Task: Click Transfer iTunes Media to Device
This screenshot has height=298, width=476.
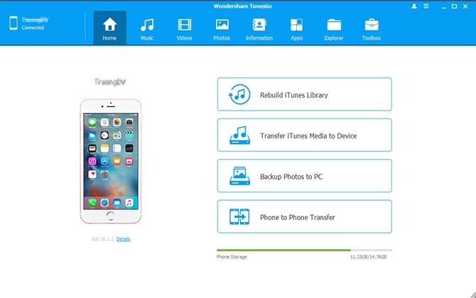Action: [x=305, y=135]
